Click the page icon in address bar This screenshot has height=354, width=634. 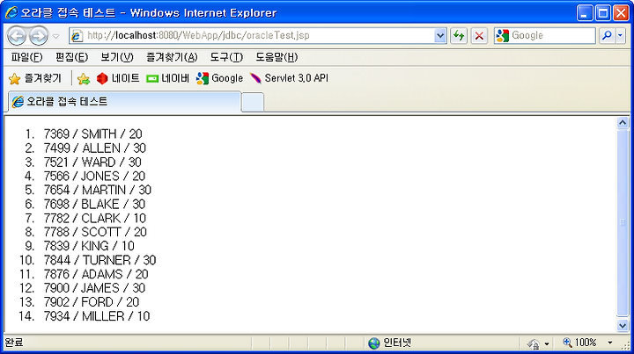coord(77,36)
